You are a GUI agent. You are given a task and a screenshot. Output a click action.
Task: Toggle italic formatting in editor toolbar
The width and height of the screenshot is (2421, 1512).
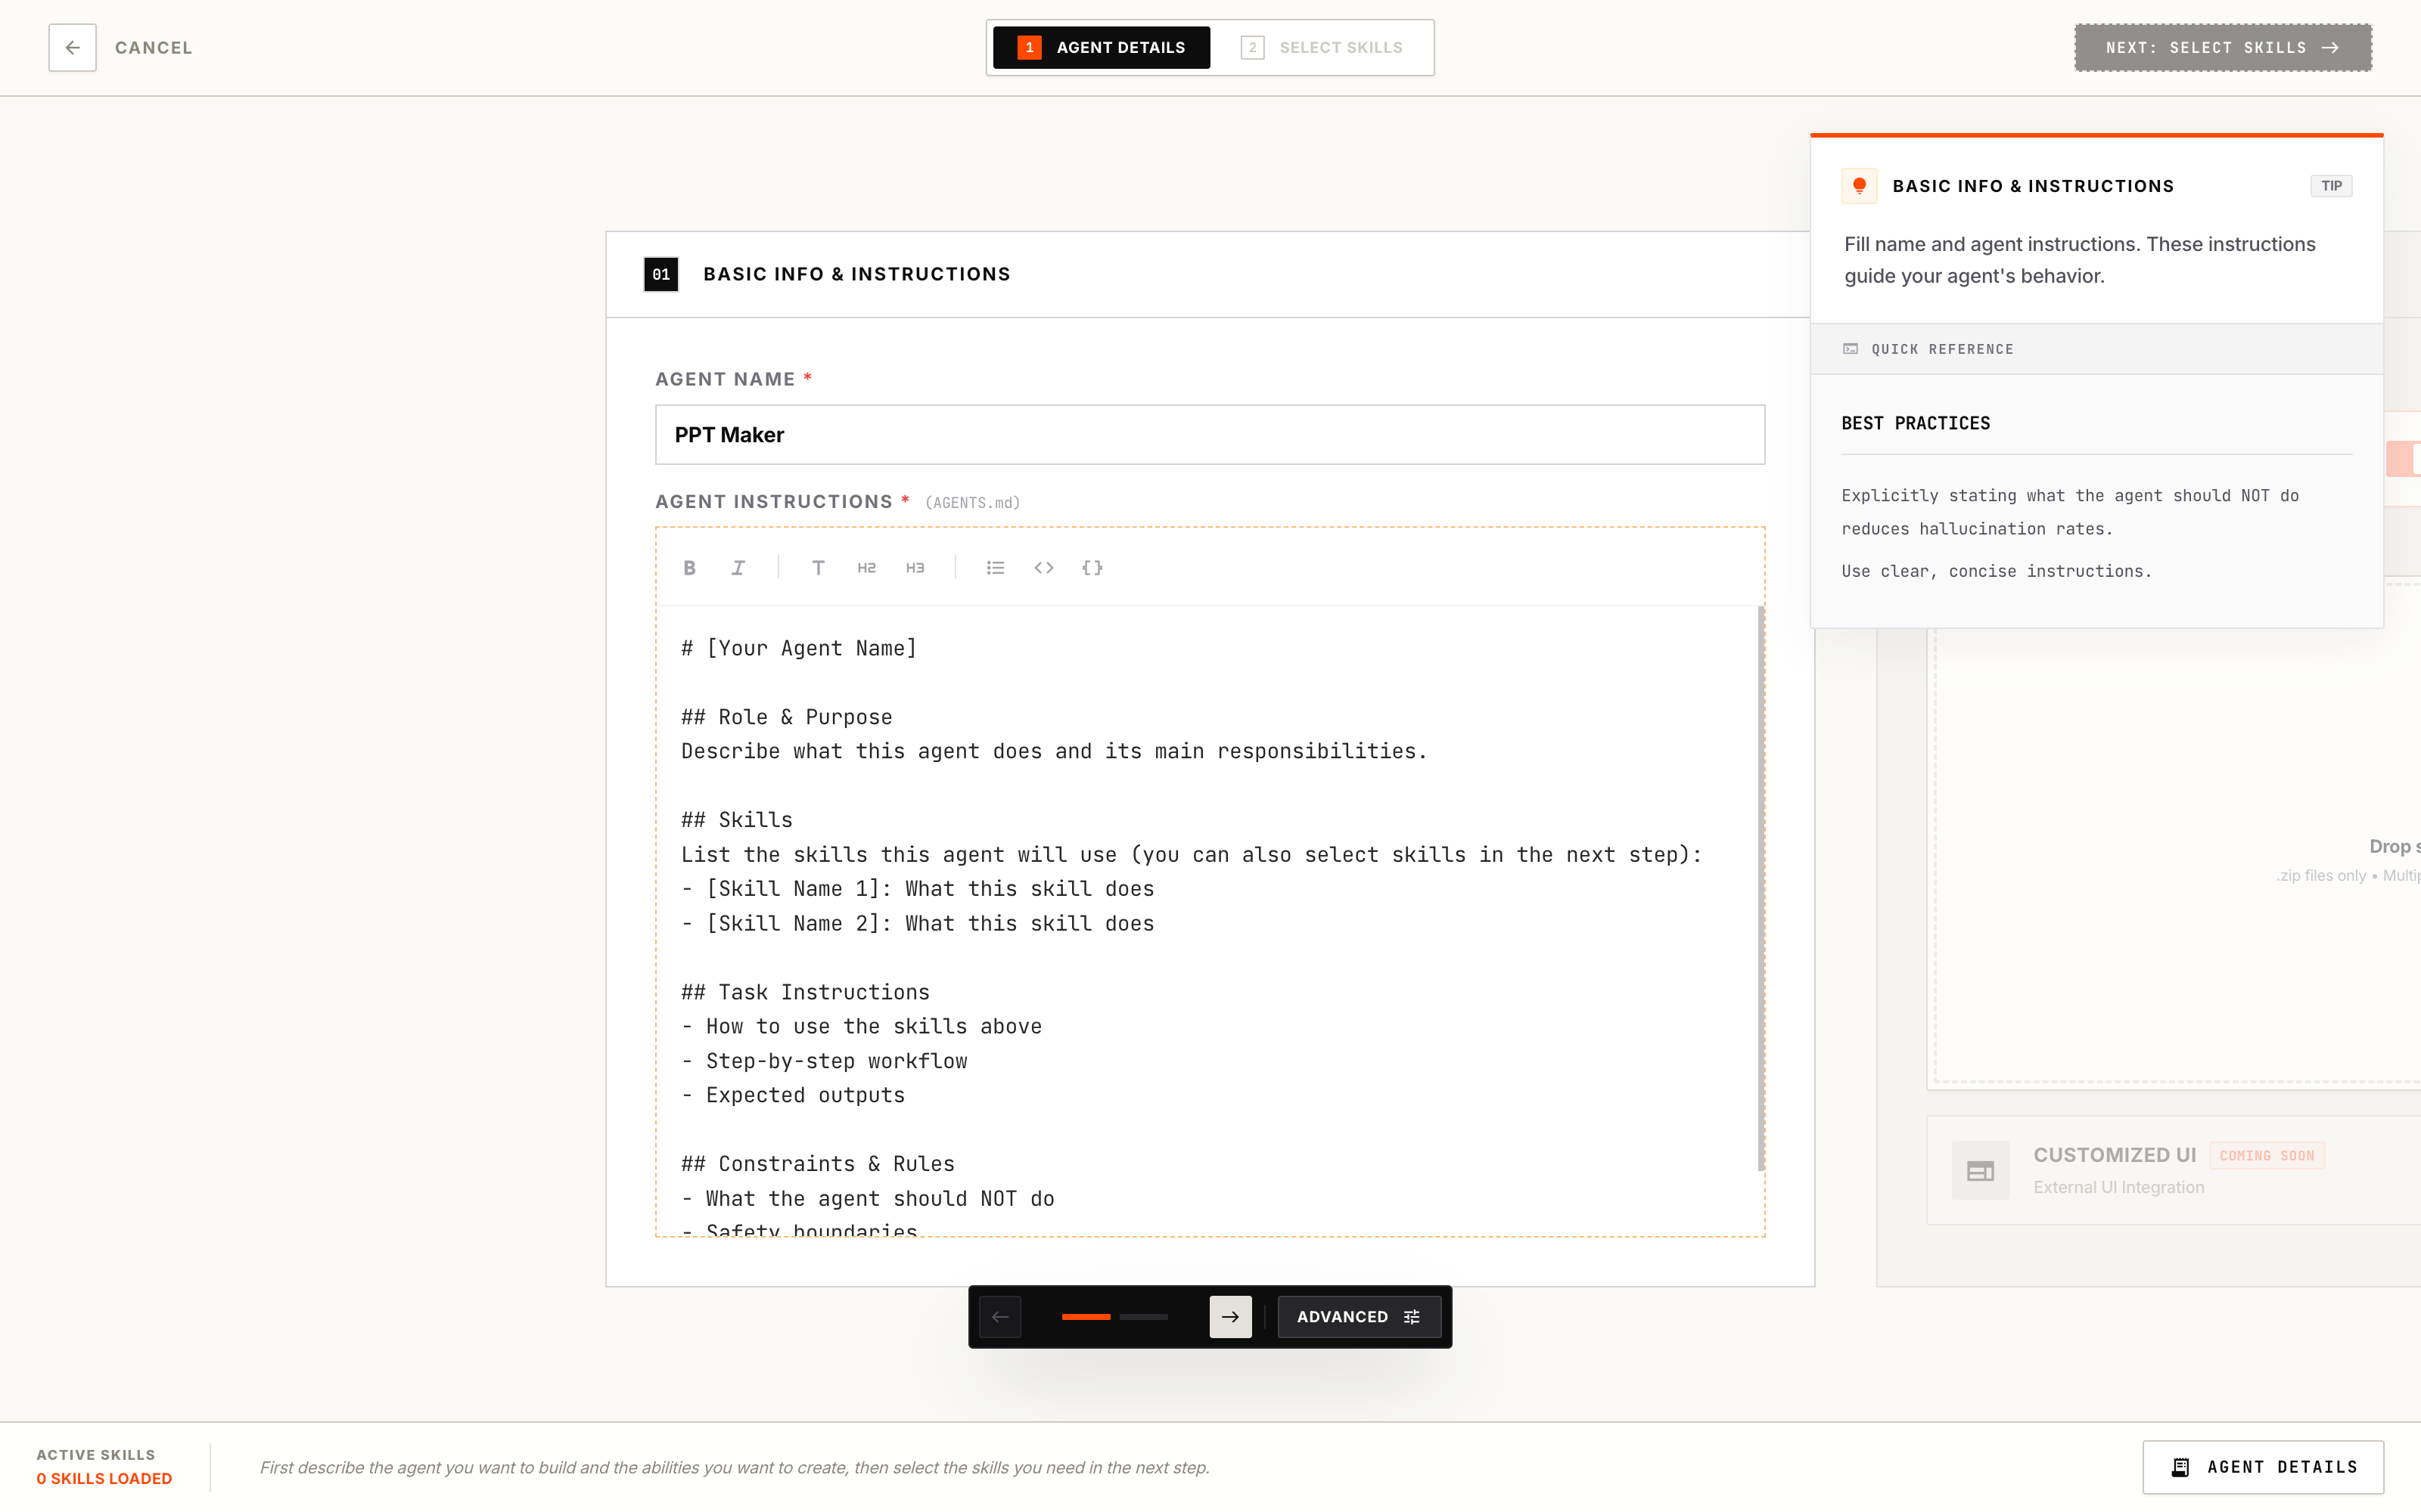tap(738, 568)
